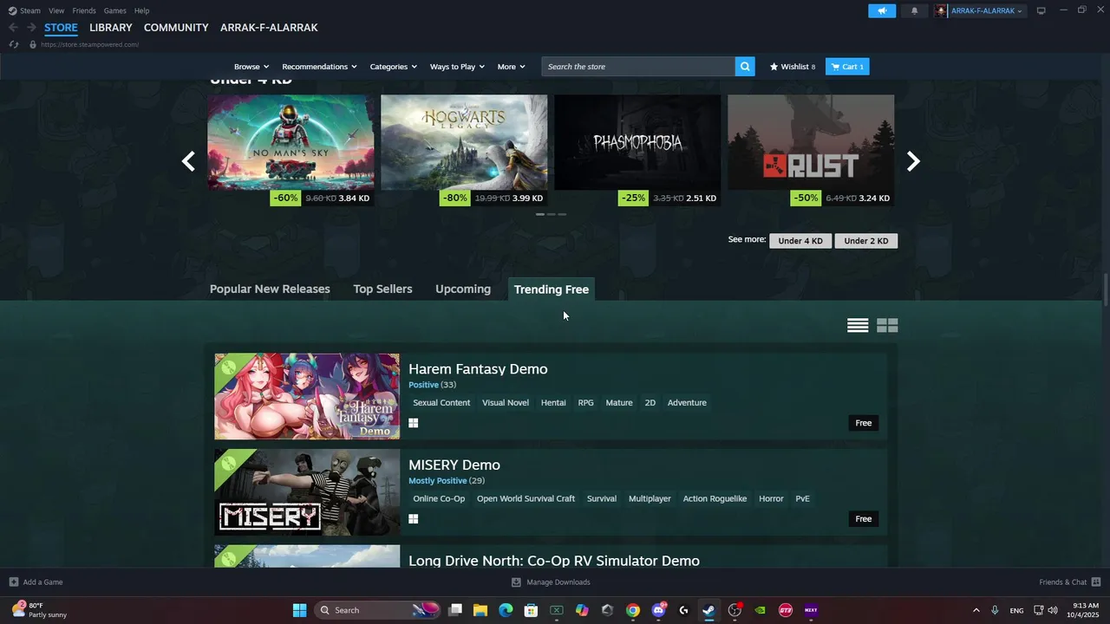Switch to Popular New Releases tab
This screenshot has height=624, width=1110.
click(x=270, y=289)
